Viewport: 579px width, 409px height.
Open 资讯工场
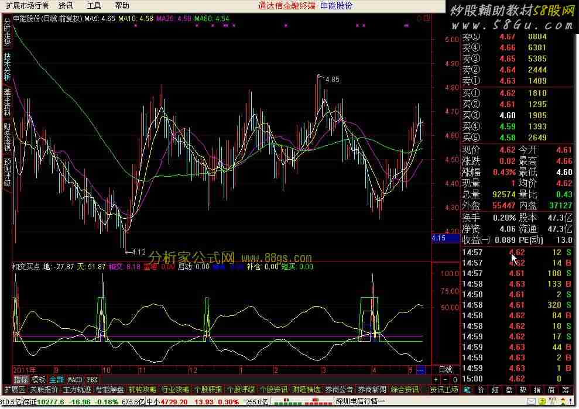coord(444,390)
